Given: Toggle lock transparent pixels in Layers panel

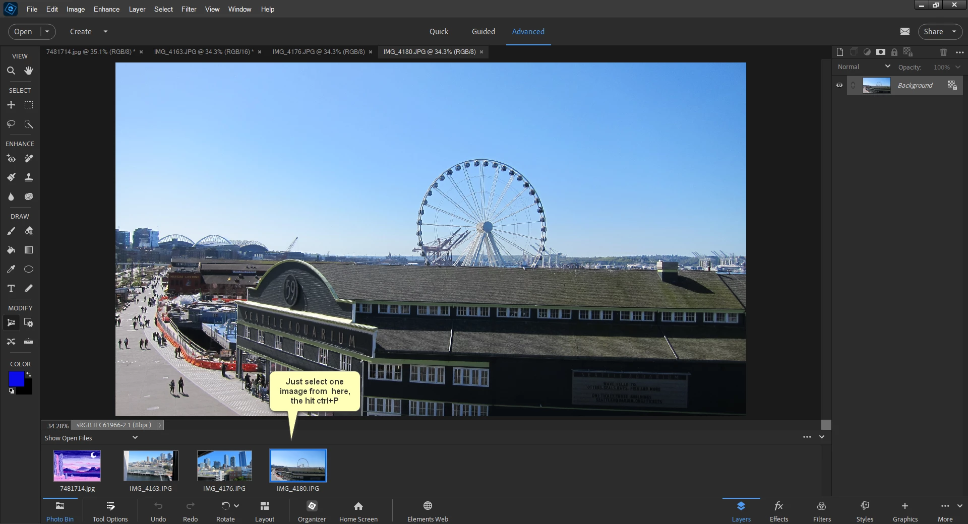Looking at the screenshot, I should point(908,52).
